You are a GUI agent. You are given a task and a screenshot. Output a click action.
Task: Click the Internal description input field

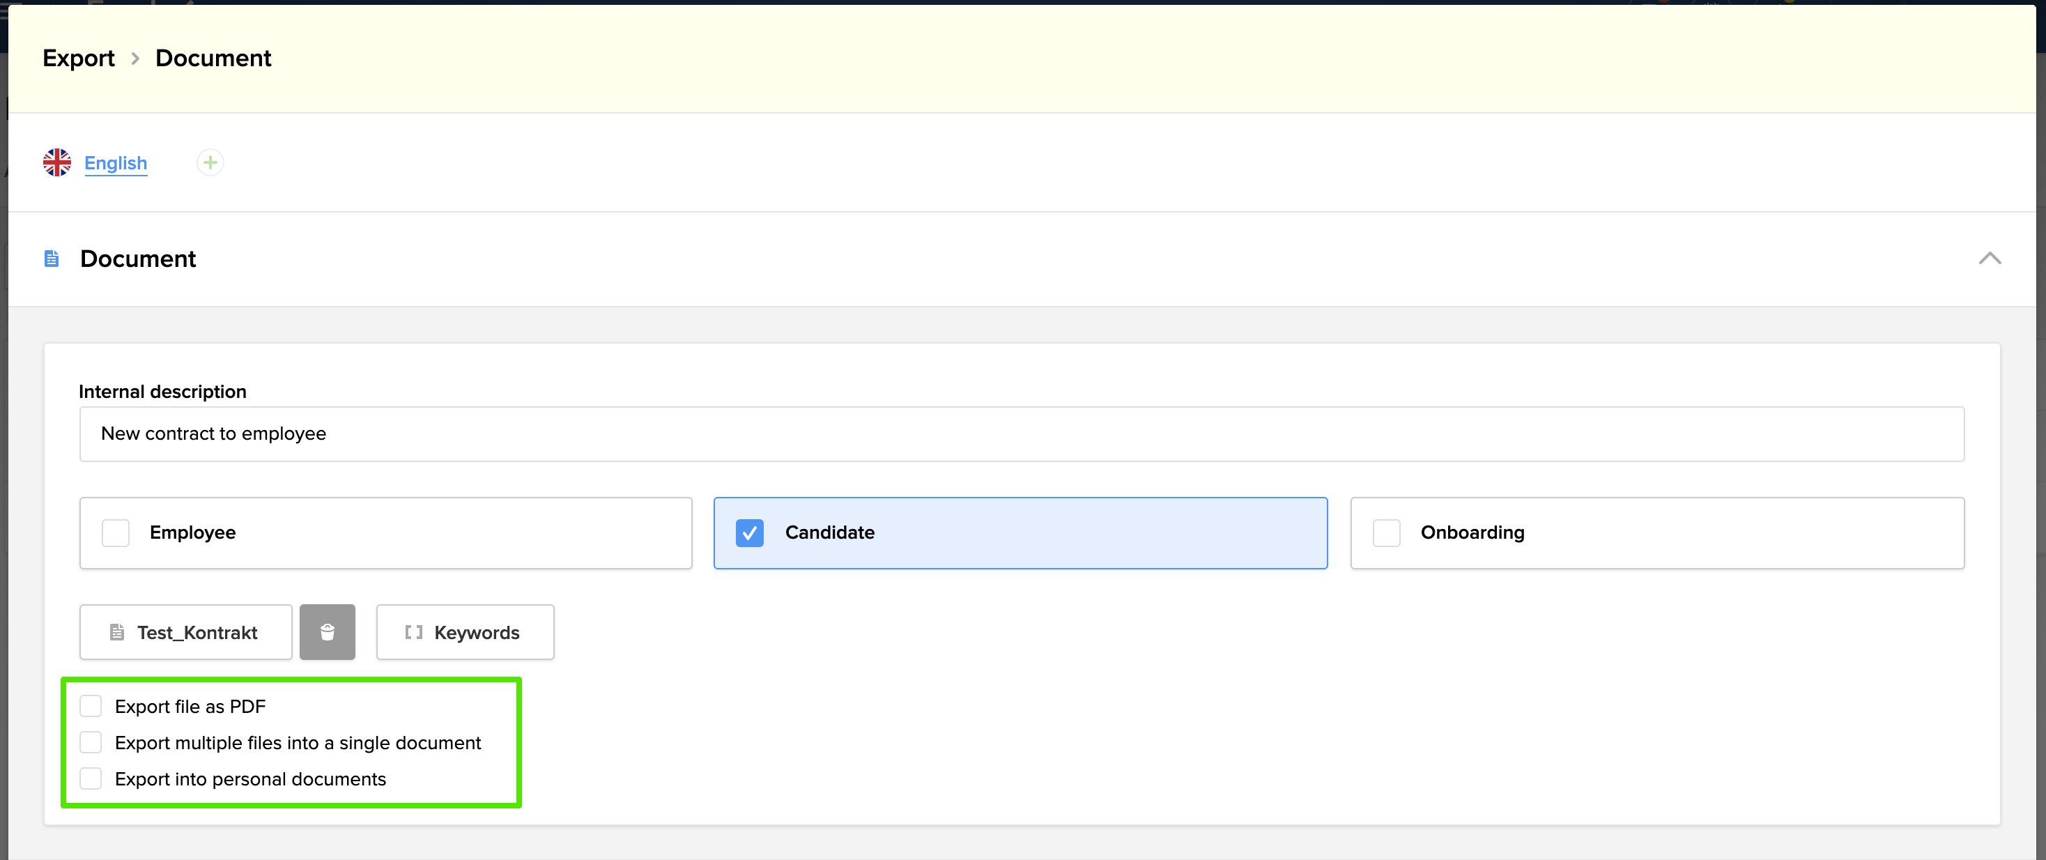pyautogui.click(x=1022, y=433)
